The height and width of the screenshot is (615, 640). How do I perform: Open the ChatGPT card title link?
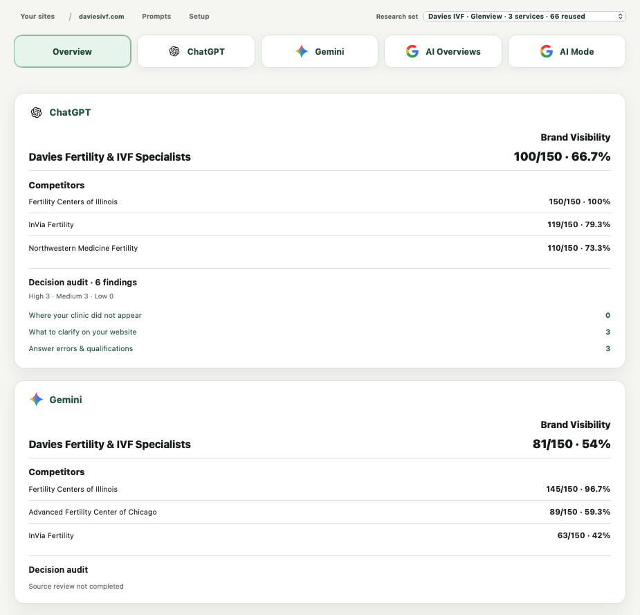[70, 112]
